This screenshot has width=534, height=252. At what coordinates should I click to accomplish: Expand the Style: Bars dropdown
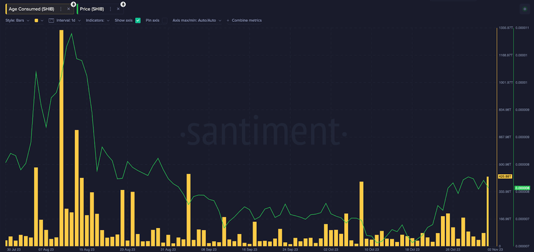18,21
